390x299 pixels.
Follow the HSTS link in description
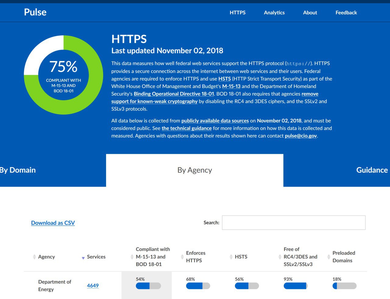click(225, 79)
